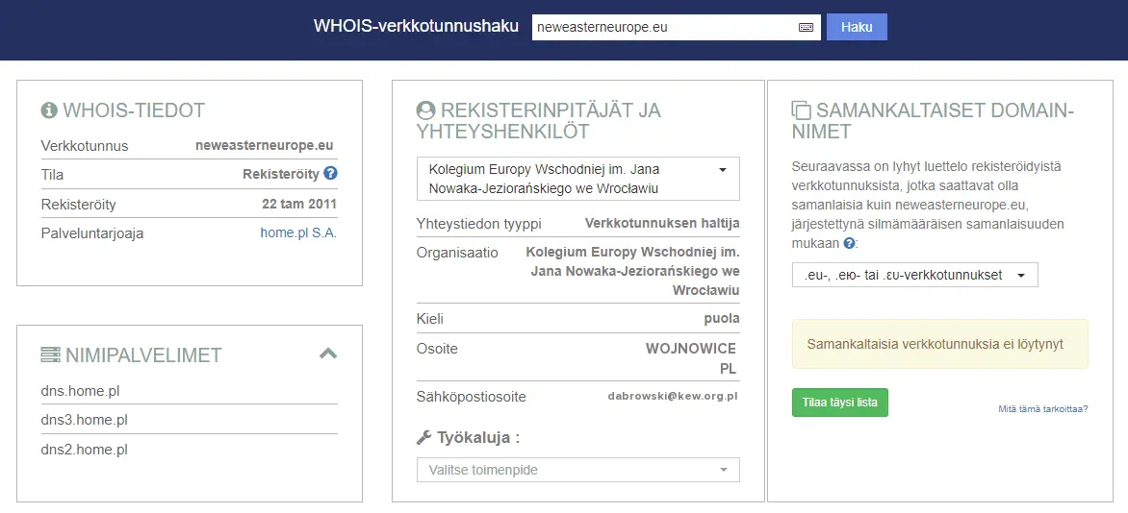Open the Kolegium Europy Wschodniej contact dropdown
The width and height of the screenshot is (1128, 513).
pos(577,179)
